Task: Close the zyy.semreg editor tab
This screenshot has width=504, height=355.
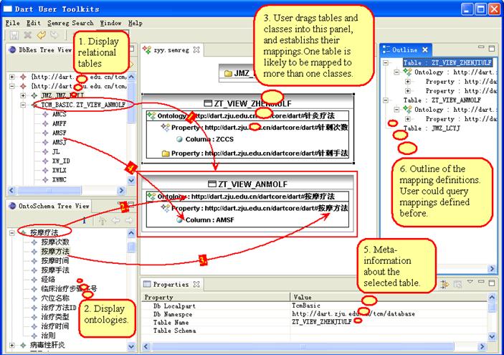Action: (x=198, y=50)
